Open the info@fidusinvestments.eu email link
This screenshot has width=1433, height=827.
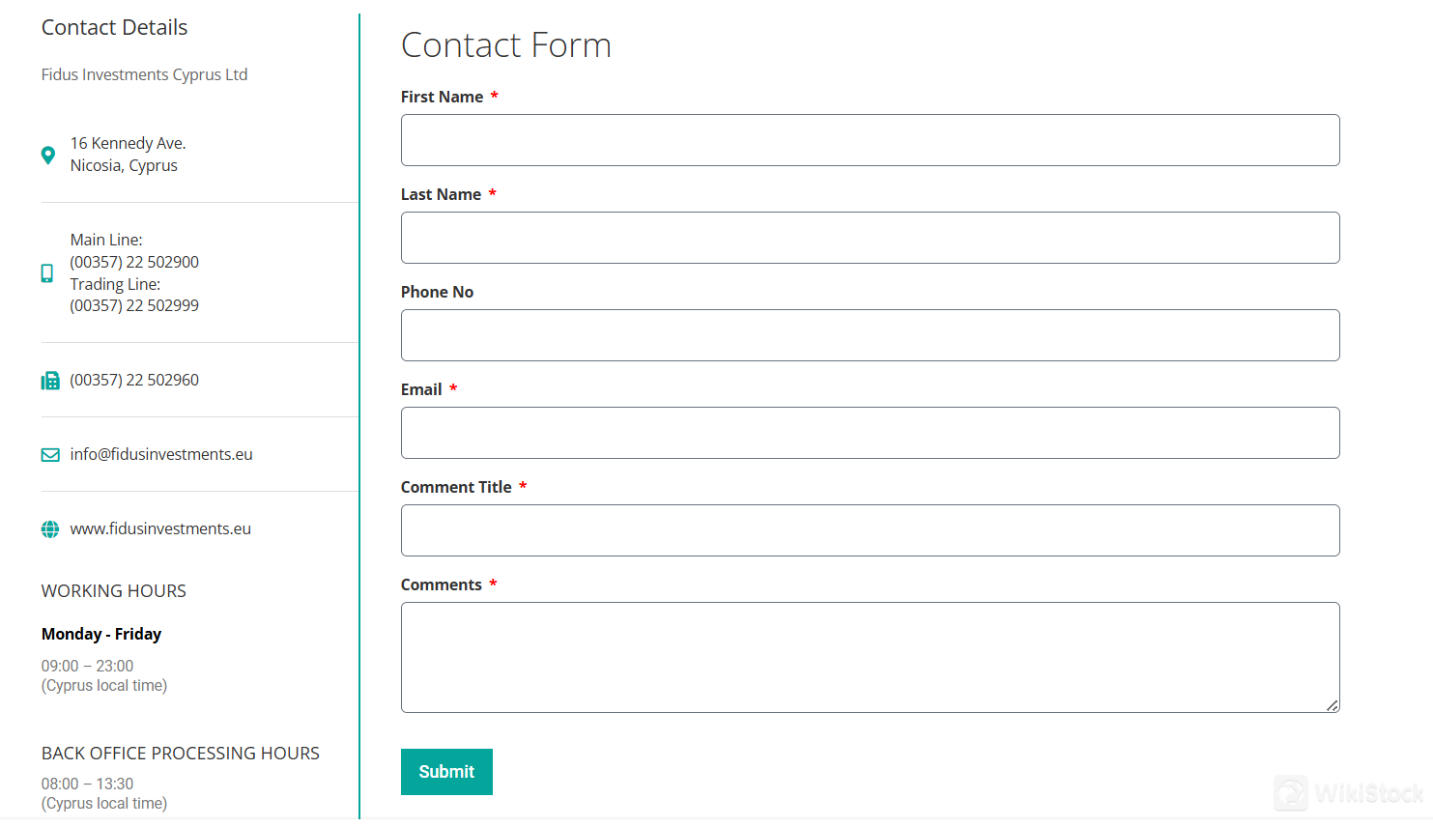(x=161, y=454)
